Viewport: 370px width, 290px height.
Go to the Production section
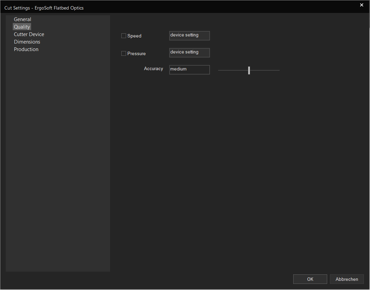pyautogui.click(x=26, y=49)
